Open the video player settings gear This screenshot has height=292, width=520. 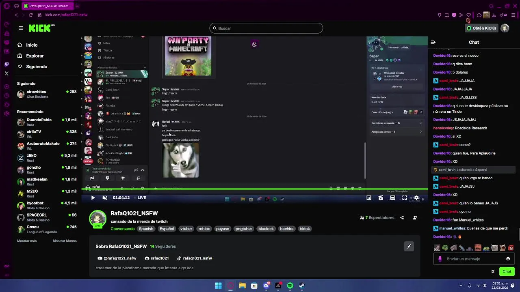click(416, 198)
